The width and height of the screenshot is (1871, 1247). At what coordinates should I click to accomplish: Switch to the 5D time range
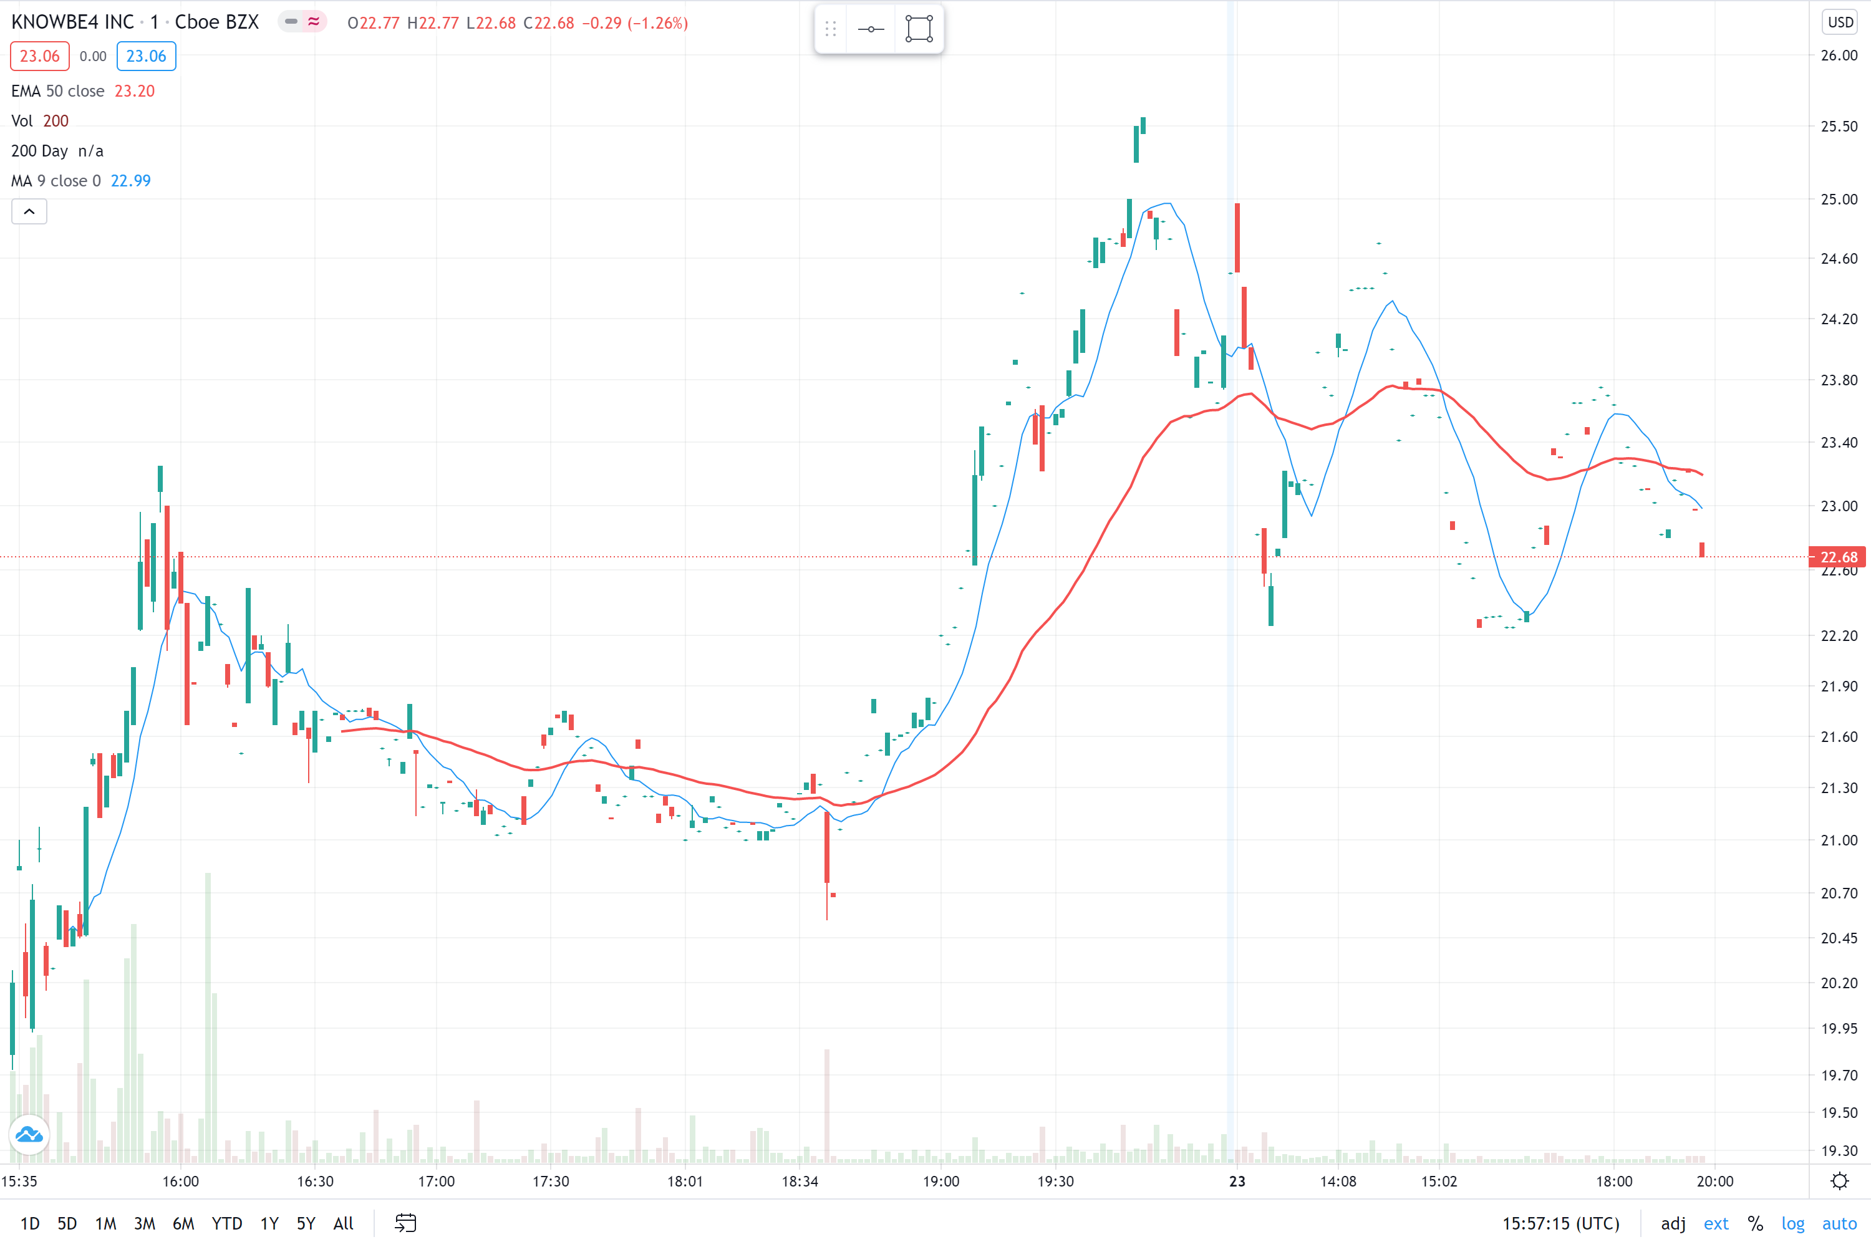point(67,1223)
